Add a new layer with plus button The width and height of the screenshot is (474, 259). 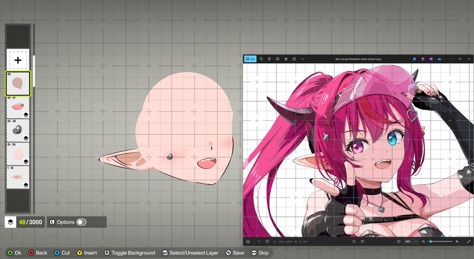[x=18, y=60]
